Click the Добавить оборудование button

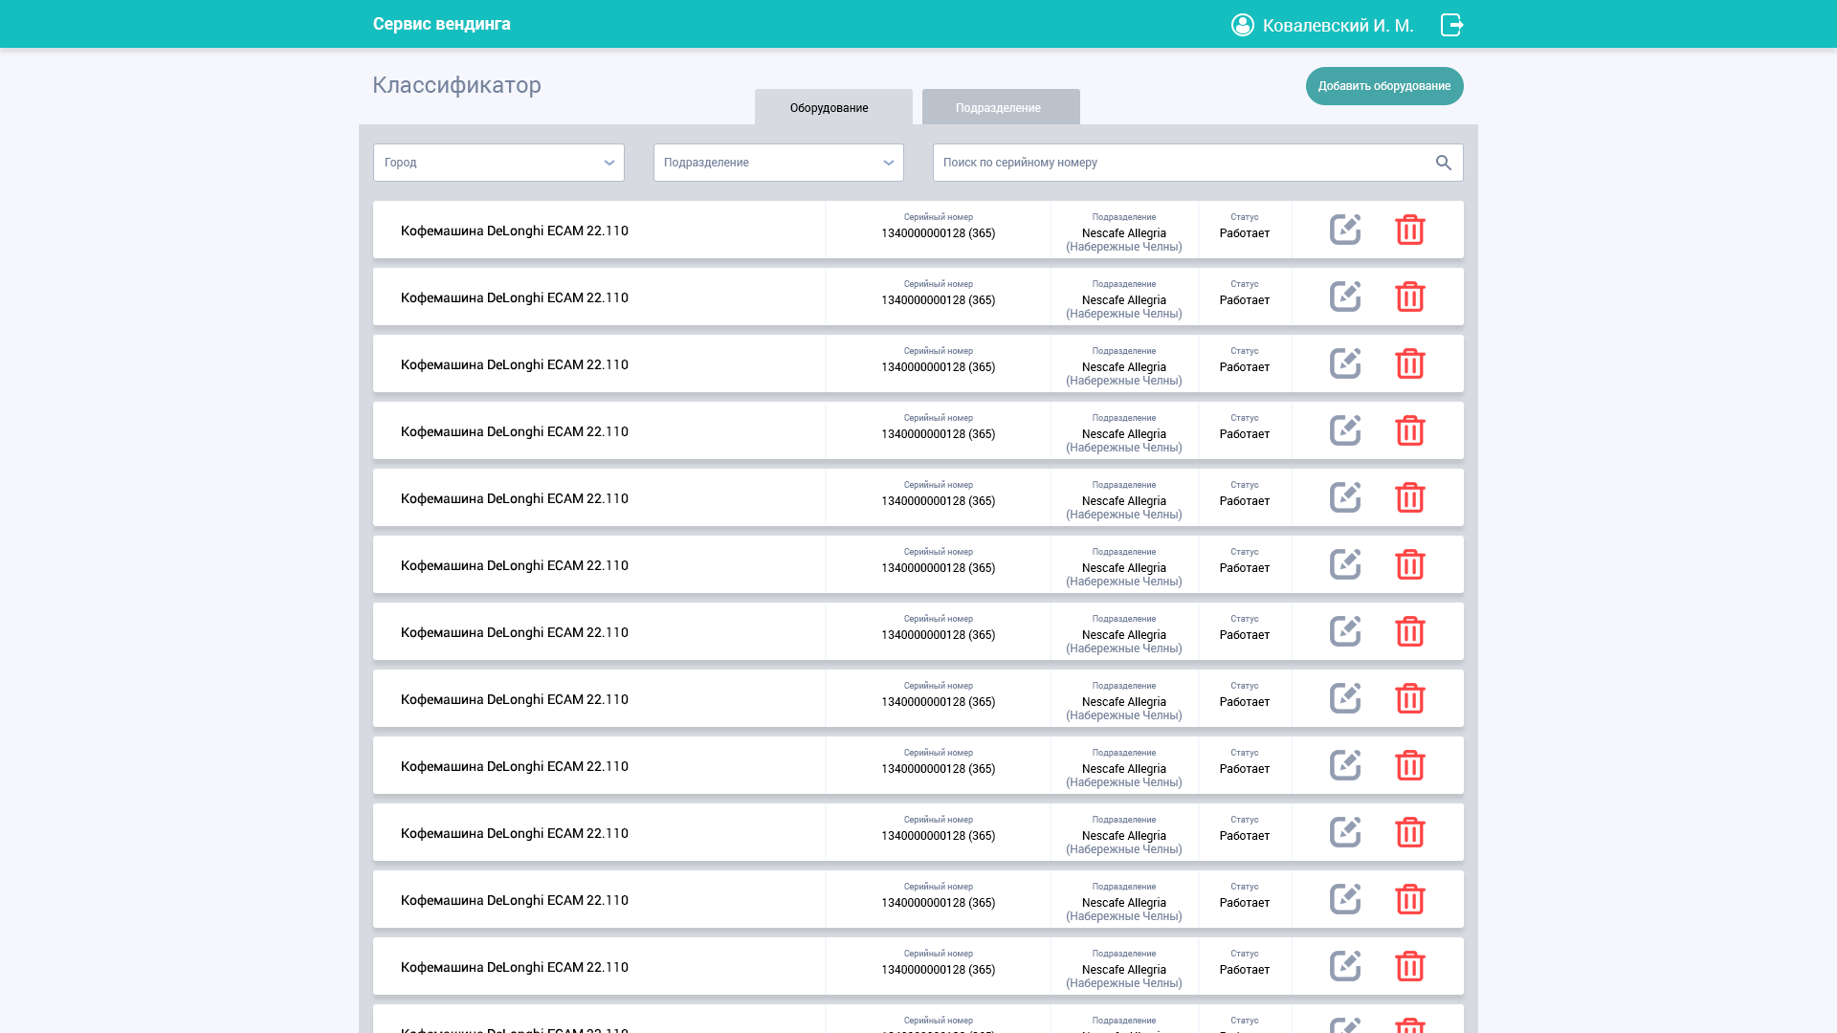click(1383, 86)
